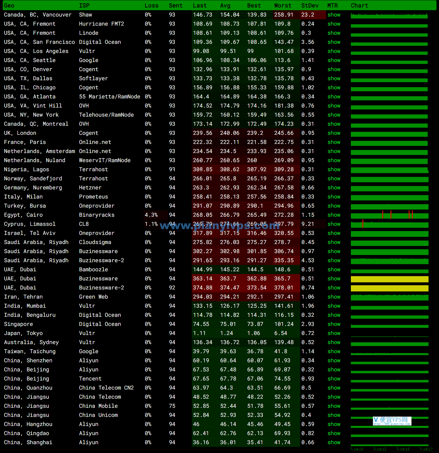Click the 258.91 worst value for Vancouver
Image resolution: width=439 pixels, height=453 pixels.
tap(284, 15)
